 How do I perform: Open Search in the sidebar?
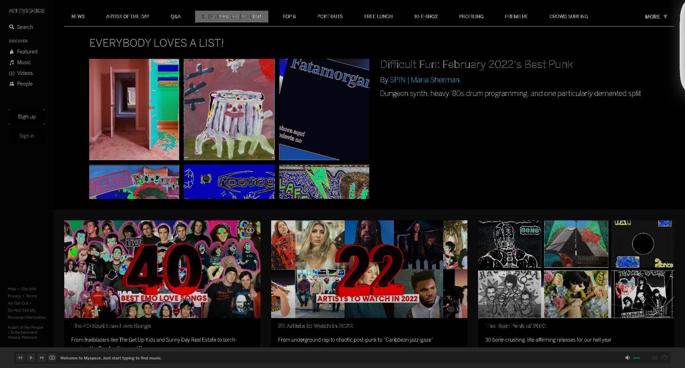pyautogui.click(x=21, y=27)
